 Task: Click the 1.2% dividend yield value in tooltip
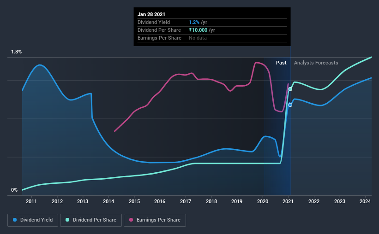click(194, 22)
